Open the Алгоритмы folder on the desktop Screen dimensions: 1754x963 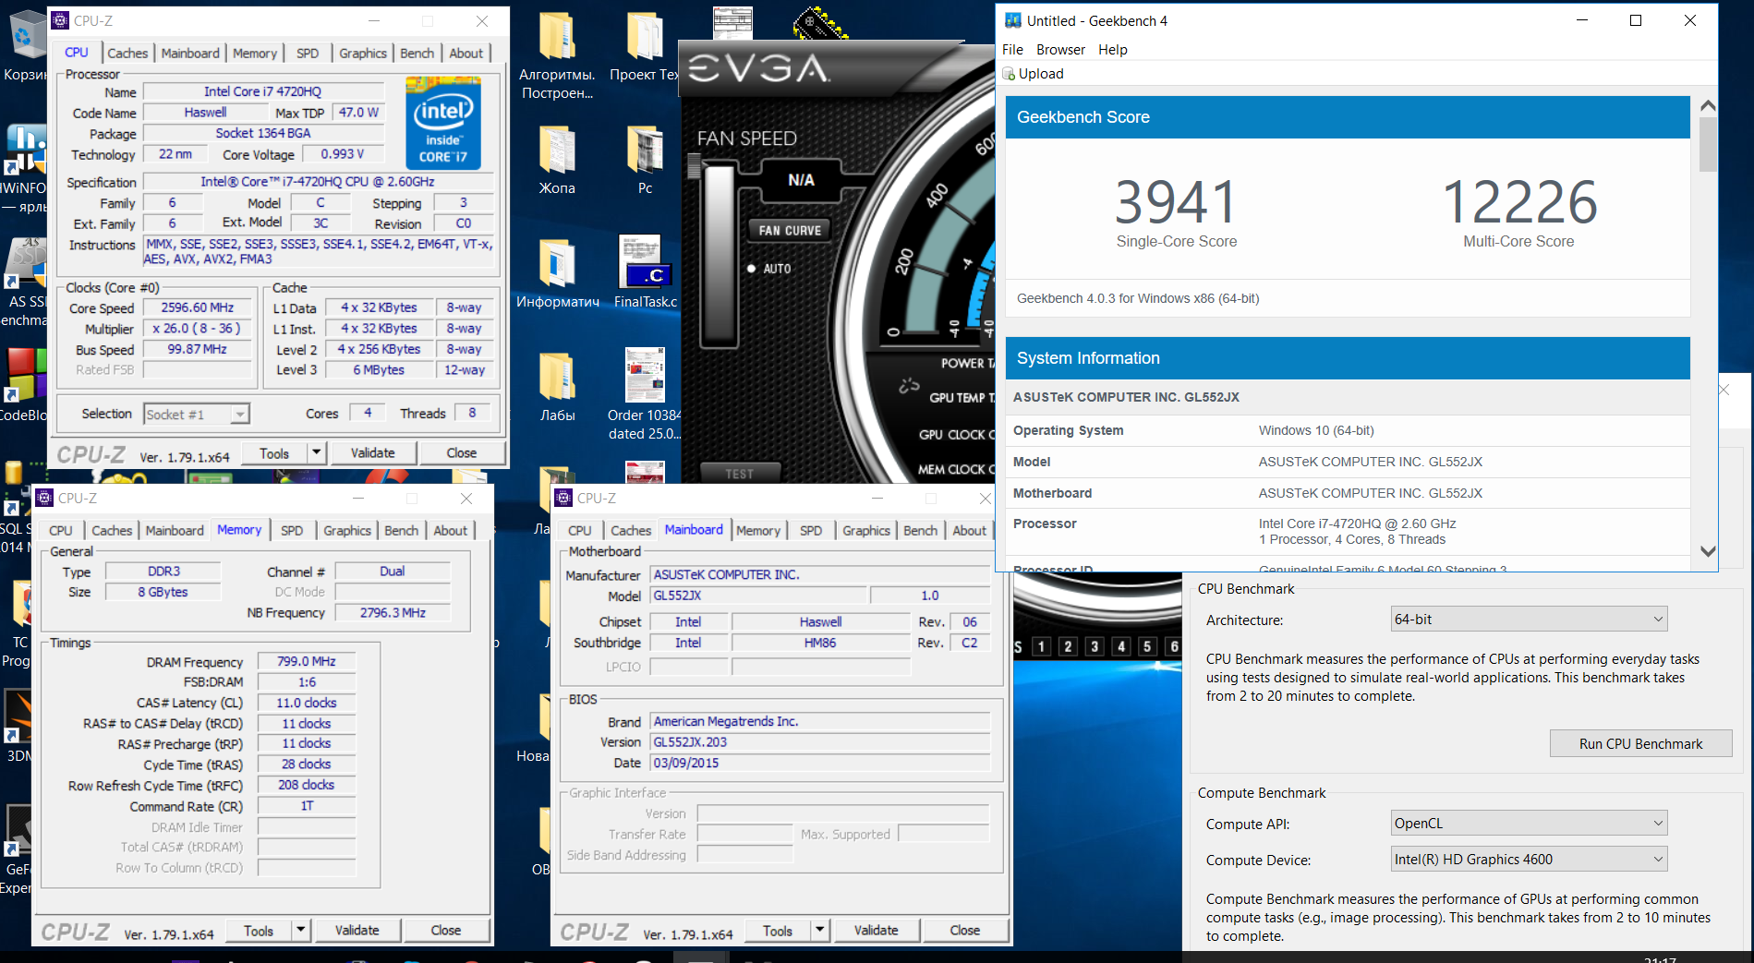(x=557, y=38)
